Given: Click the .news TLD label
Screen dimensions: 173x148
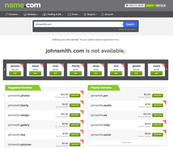Looking at the screenshot, I should [x=156, y=66].
